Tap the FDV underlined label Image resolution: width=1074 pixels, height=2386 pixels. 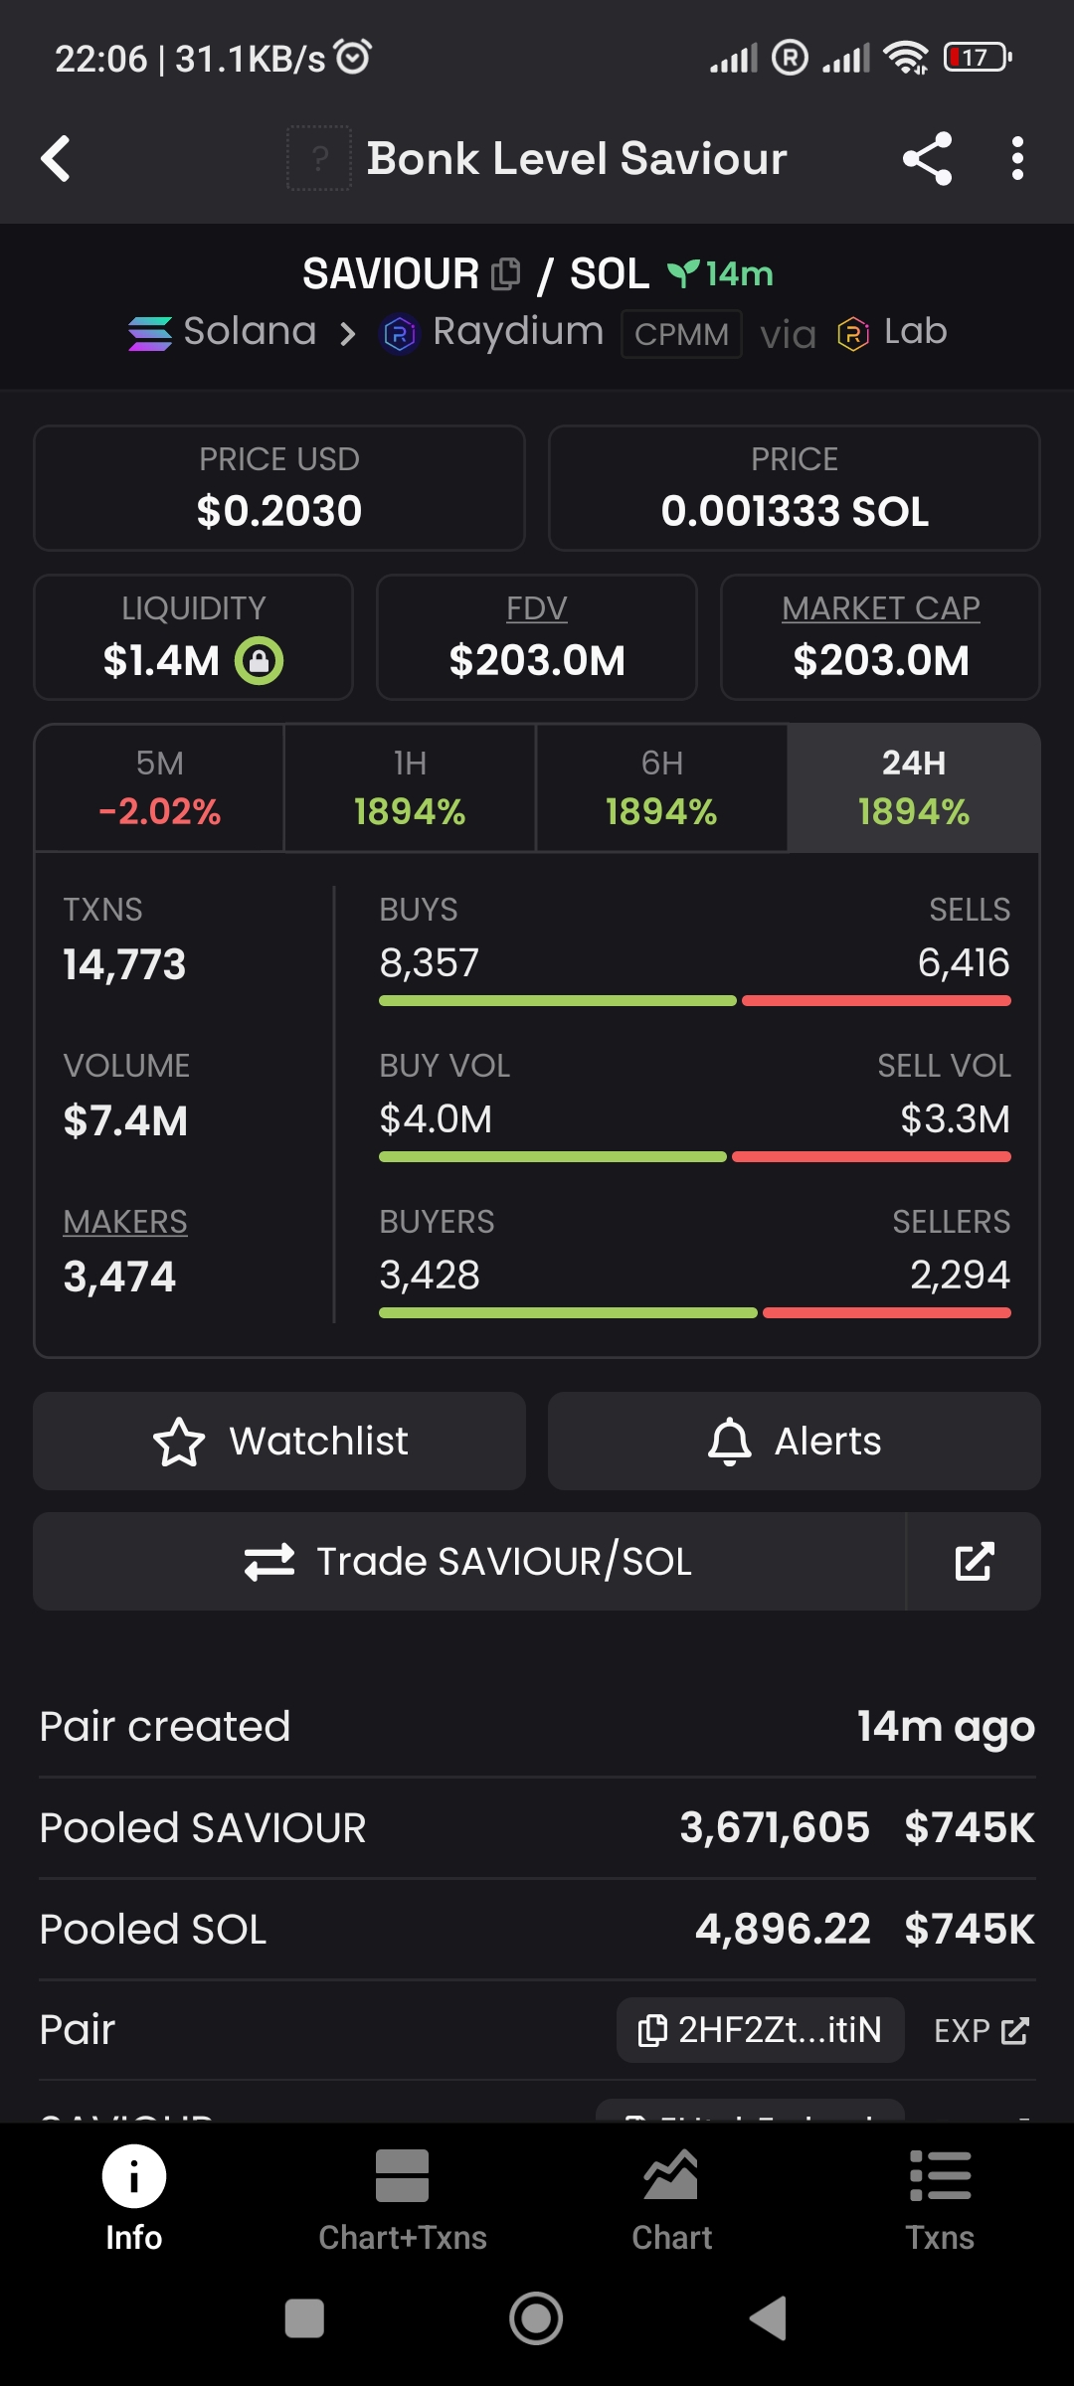pyautogui.click(x=537, y=607)
